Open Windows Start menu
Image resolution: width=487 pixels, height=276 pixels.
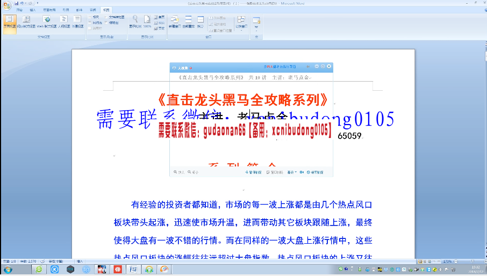(8, 270)
